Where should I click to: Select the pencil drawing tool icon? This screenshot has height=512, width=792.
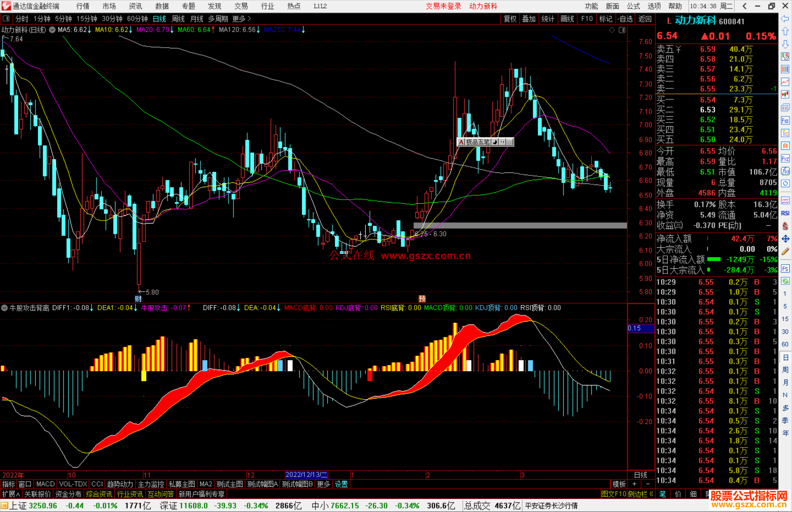point(785,252)
